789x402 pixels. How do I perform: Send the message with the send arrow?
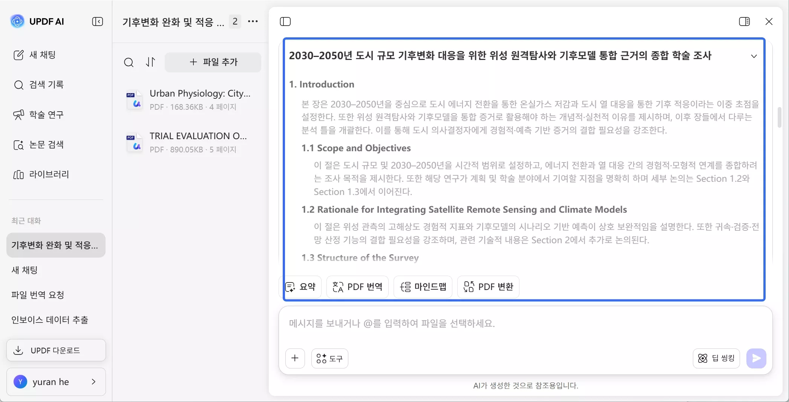point(756,359)
